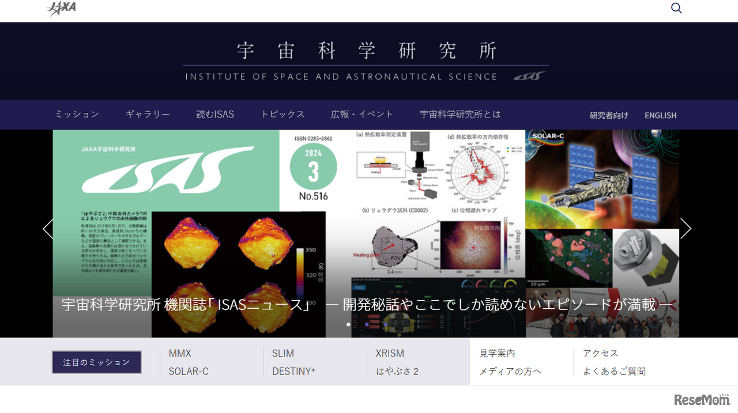Open the 広報・イベント menu
The width and height of the screenshot is (738, 413).
362,114
